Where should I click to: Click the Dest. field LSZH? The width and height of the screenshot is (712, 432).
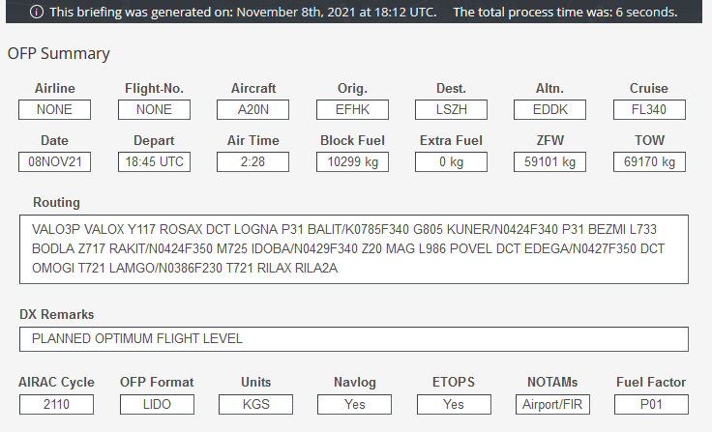452,110
